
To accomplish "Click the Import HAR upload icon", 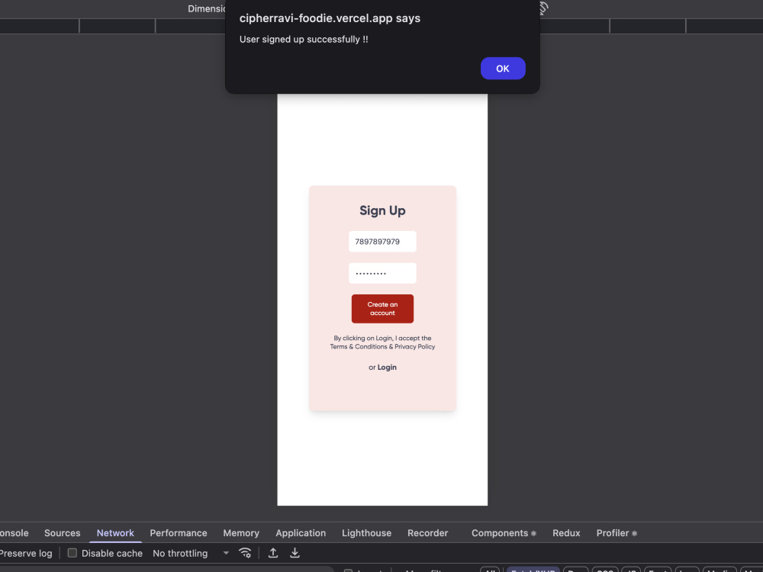I will [x=273, y=553].
